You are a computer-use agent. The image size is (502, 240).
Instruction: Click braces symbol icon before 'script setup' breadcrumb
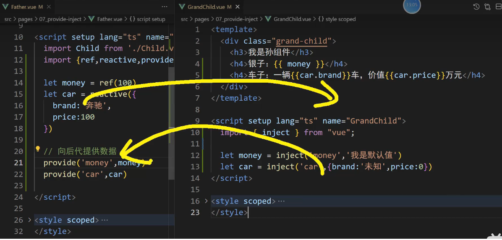tap(132, 19)
